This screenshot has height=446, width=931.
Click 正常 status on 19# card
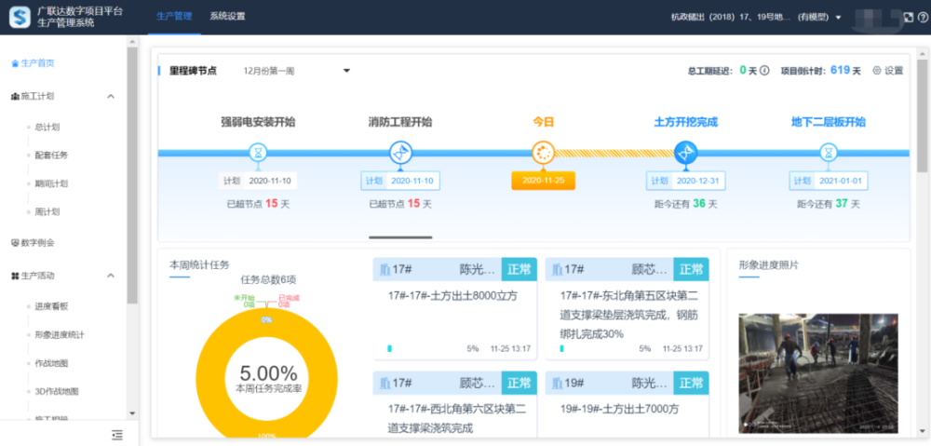[x=691, y=383]
